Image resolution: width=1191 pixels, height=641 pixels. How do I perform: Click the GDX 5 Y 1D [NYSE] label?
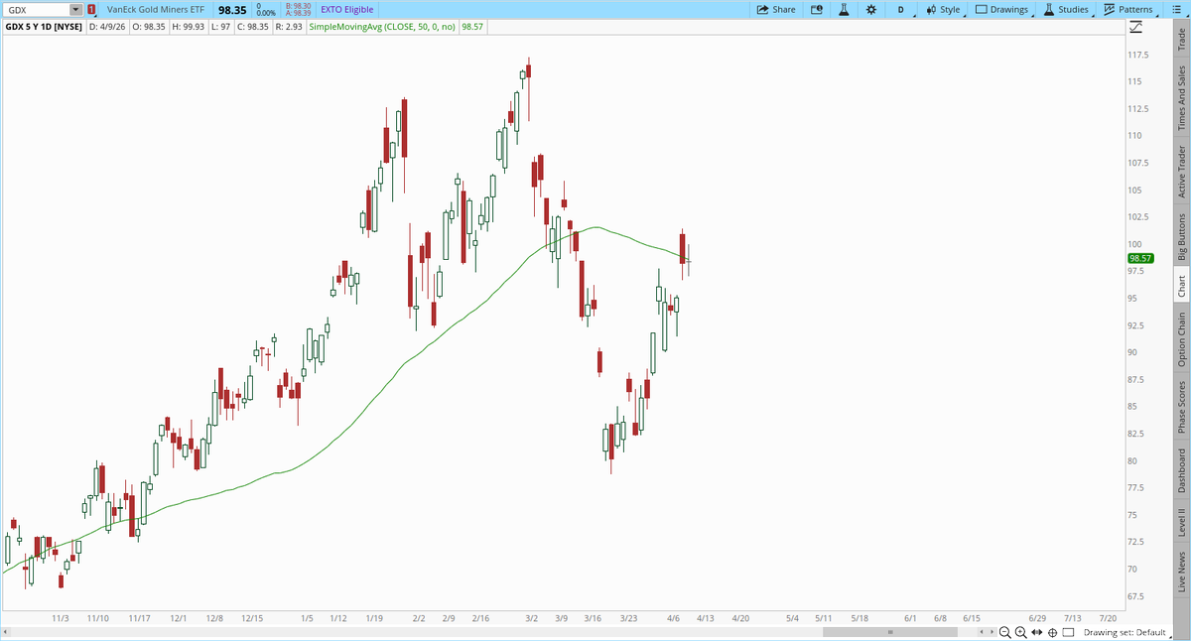[x=44, y=27]
